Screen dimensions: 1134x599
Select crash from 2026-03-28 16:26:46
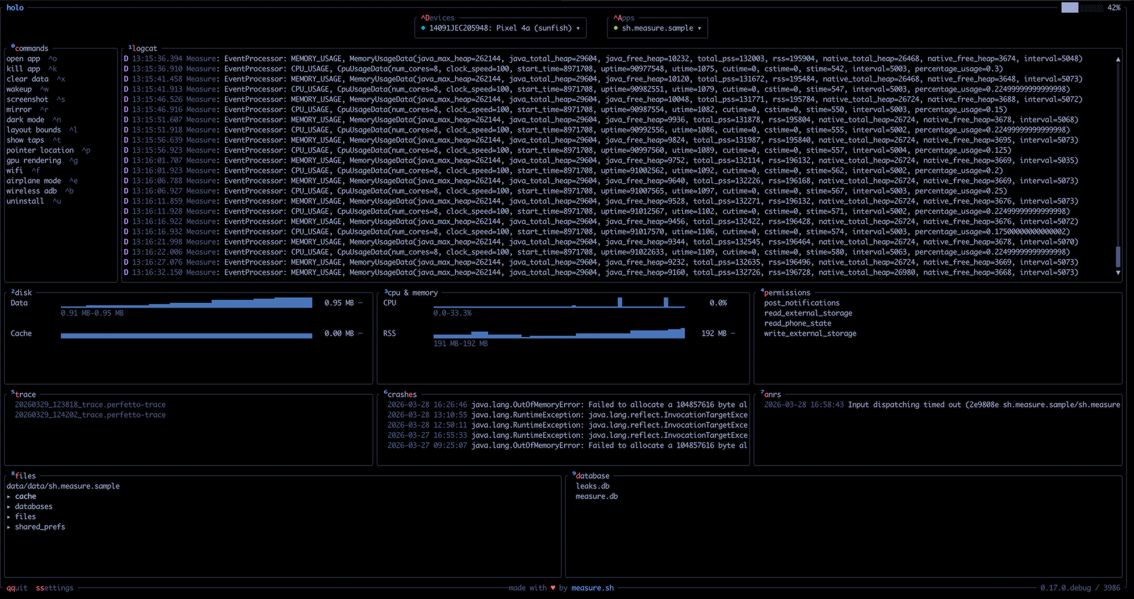(x=567, y=405)
